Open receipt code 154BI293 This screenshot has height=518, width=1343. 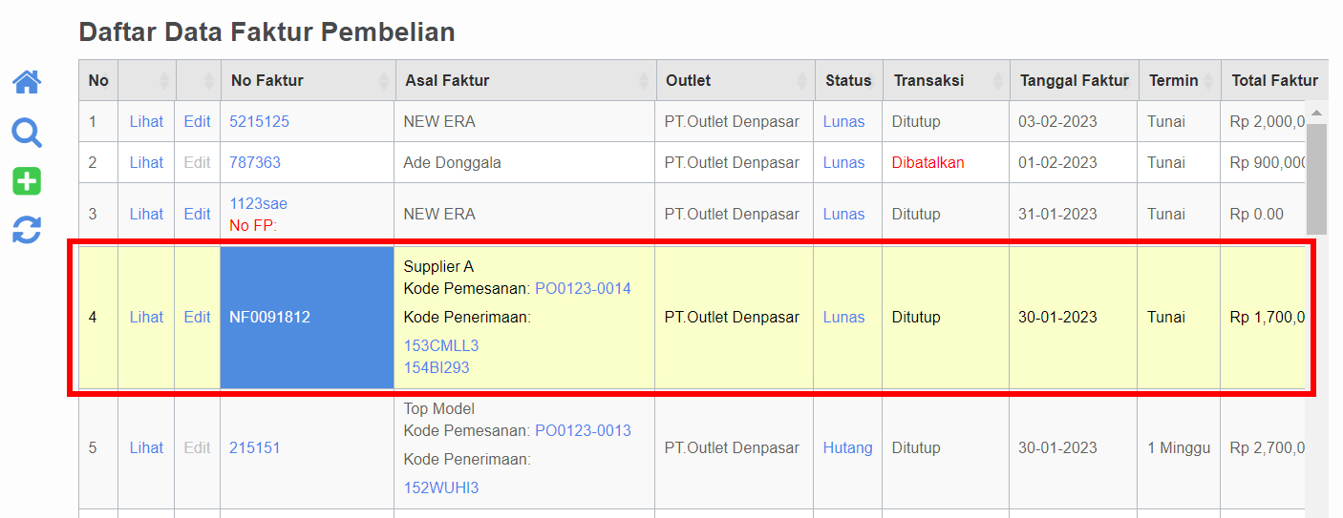click(x=437, y=367)
